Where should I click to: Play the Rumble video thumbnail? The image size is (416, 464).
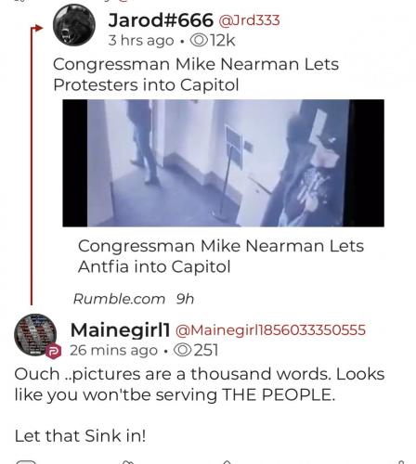(223, 163)
